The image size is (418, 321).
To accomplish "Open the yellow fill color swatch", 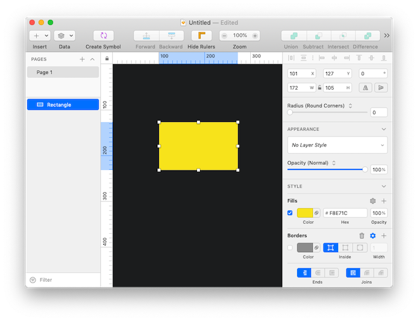I will [x=305, y=213].
